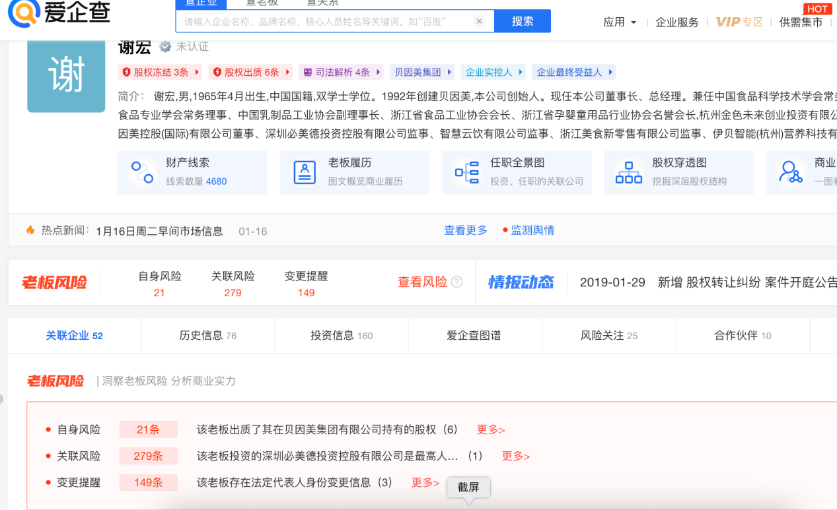The image size is (837, 510).
Task: Click 该老板存在法定代表人身份变更信息 text
Action: tap(295, 482)
